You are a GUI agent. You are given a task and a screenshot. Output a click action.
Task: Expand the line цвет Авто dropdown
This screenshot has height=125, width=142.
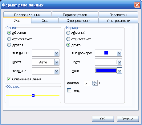57,62
